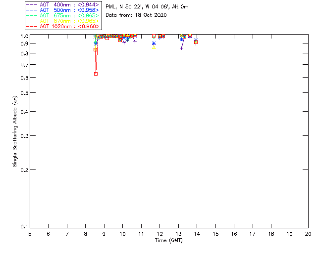Click the y-axis tick label 0.1

click(x=24, y=227)
